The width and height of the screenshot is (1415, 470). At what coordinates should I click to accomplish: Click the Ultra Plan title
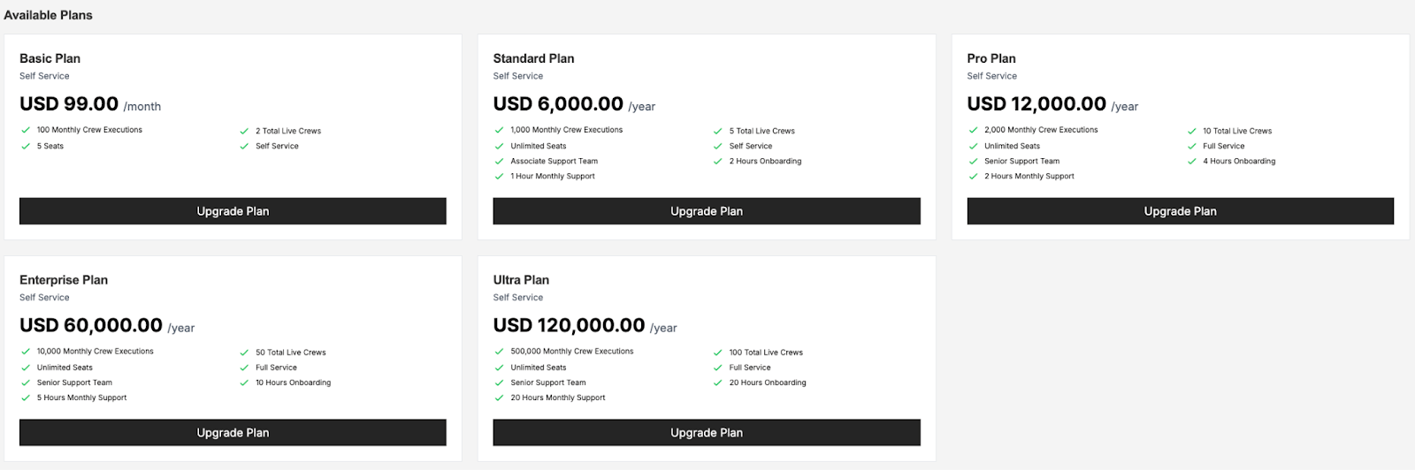tap(521, 280)
